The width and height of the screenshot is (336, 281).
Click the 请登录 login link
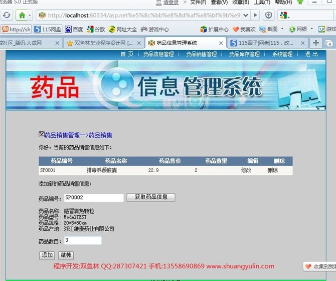tap(171, 2)
